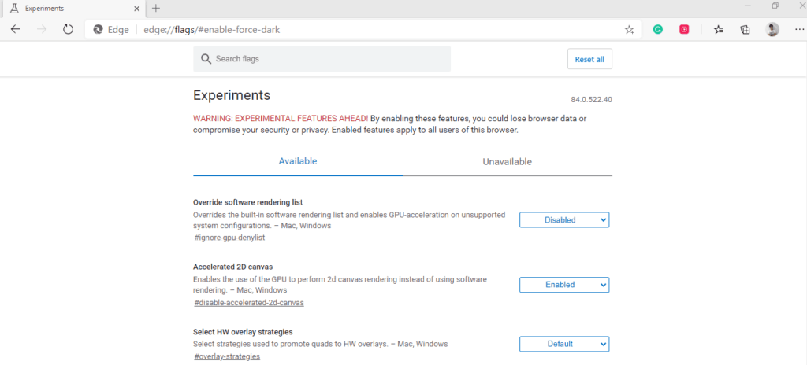
Task: Close the Experiments tab
Action: (x=137, y=9)
